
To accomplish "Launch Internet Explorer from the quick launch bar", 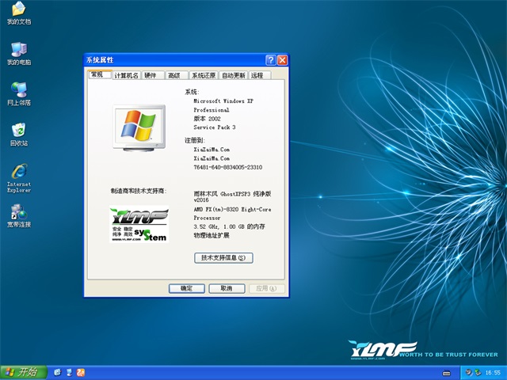I will [x=57, y=372].
